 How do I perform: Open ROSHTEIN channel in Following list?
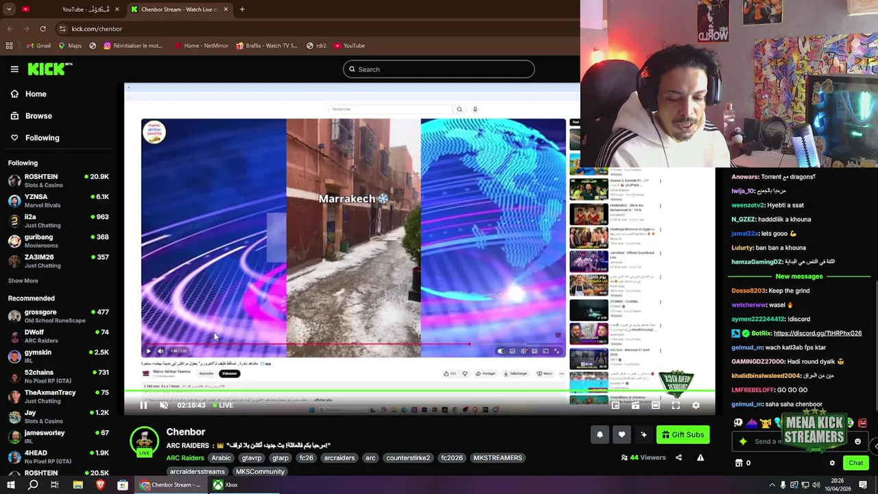pyautogui.click(x=58, y=180)
